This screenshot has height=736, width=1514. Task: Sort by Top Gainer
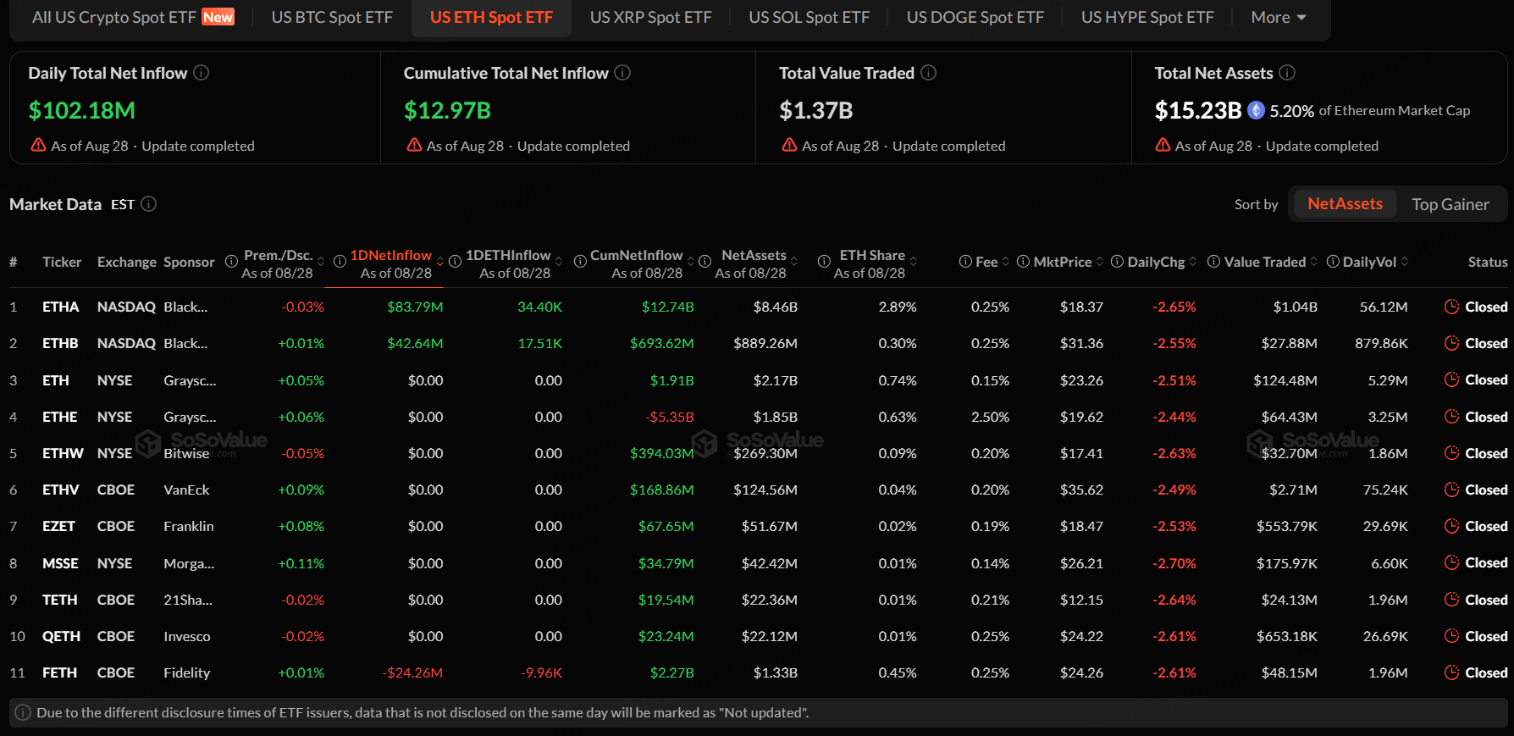[1450, 204]
